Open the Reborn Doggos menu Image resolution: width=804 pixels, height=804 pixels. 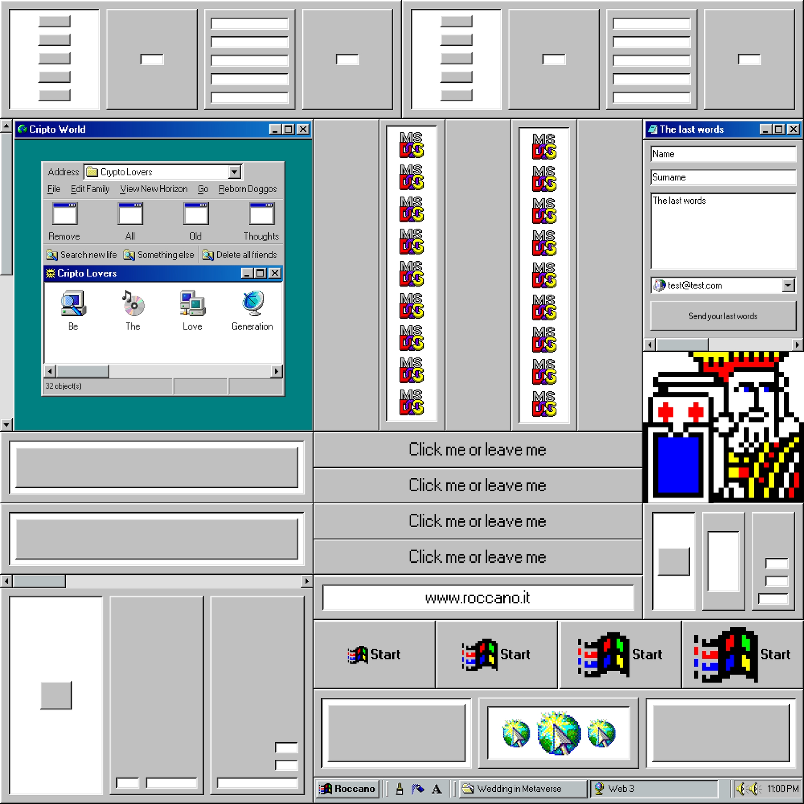point(247,189)
